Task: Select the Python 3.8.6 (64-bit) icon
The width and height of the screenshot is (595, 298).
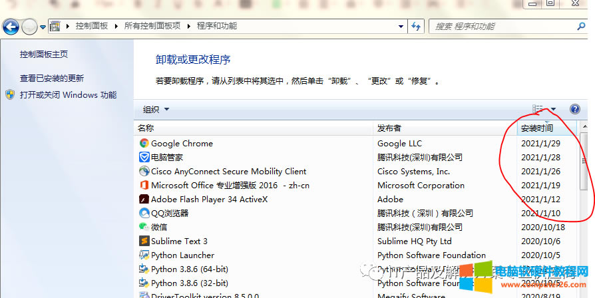Action: (x=144, y=269)
